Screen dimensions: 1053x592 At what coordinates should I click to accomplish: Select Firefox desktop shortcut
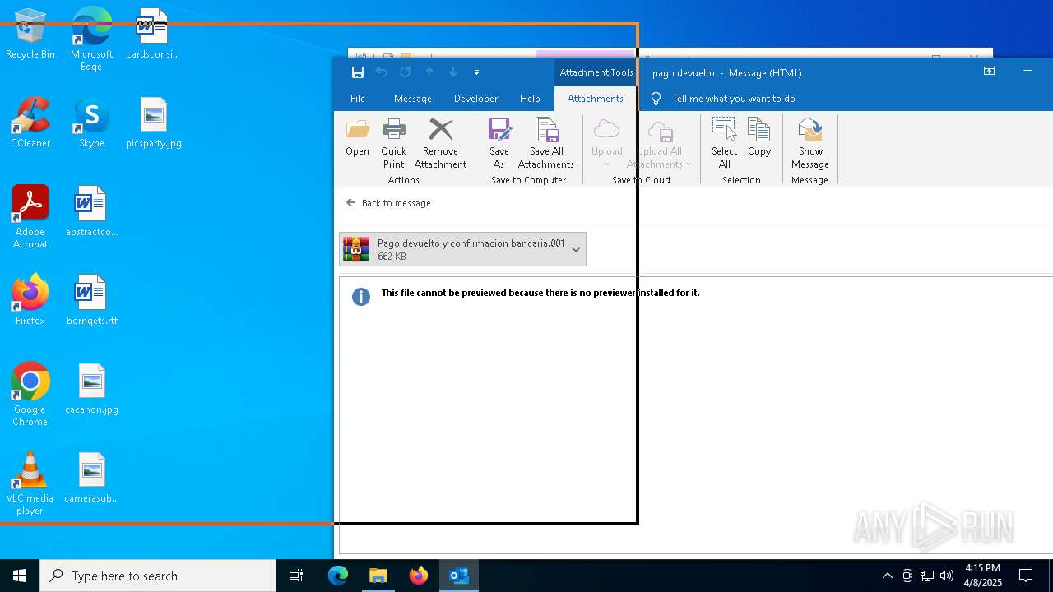(30, 301)
